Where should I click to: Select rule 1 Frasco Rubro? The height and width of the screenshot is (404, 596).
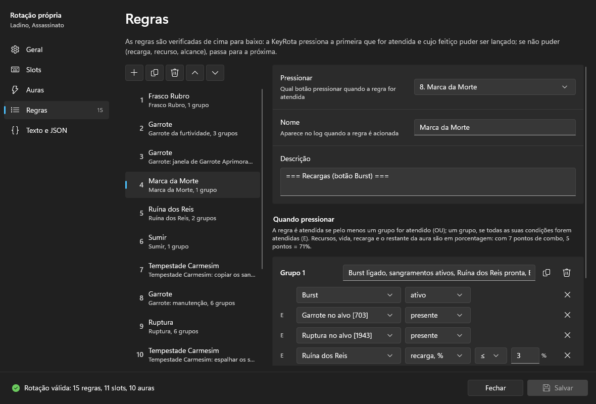coord(193,100)
